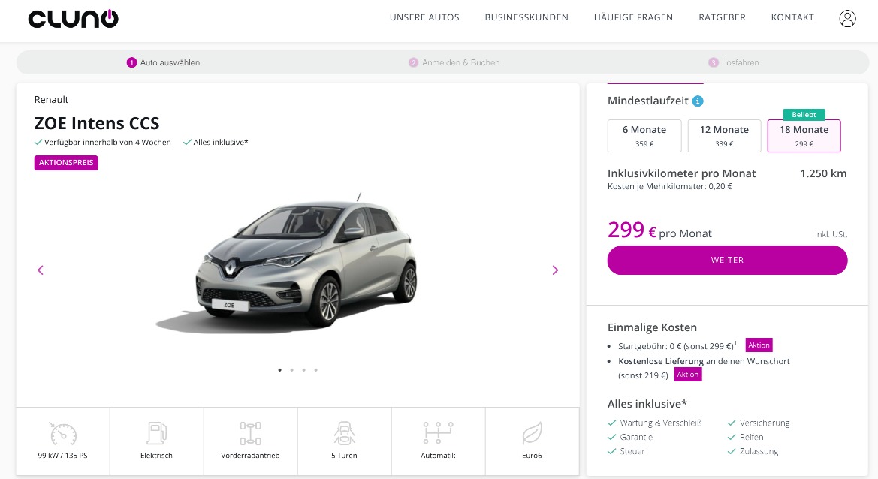Go to third carousel image dot
This screenshot has width=878, height=479.
coord(304,370)
